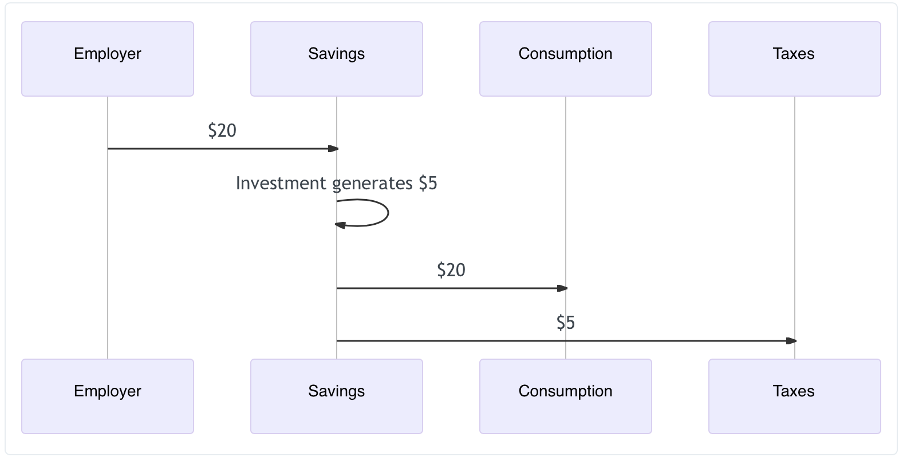Click the bottom Employer participant box
The width and height of the screenshot is (899, 461).
coord(108,396)
